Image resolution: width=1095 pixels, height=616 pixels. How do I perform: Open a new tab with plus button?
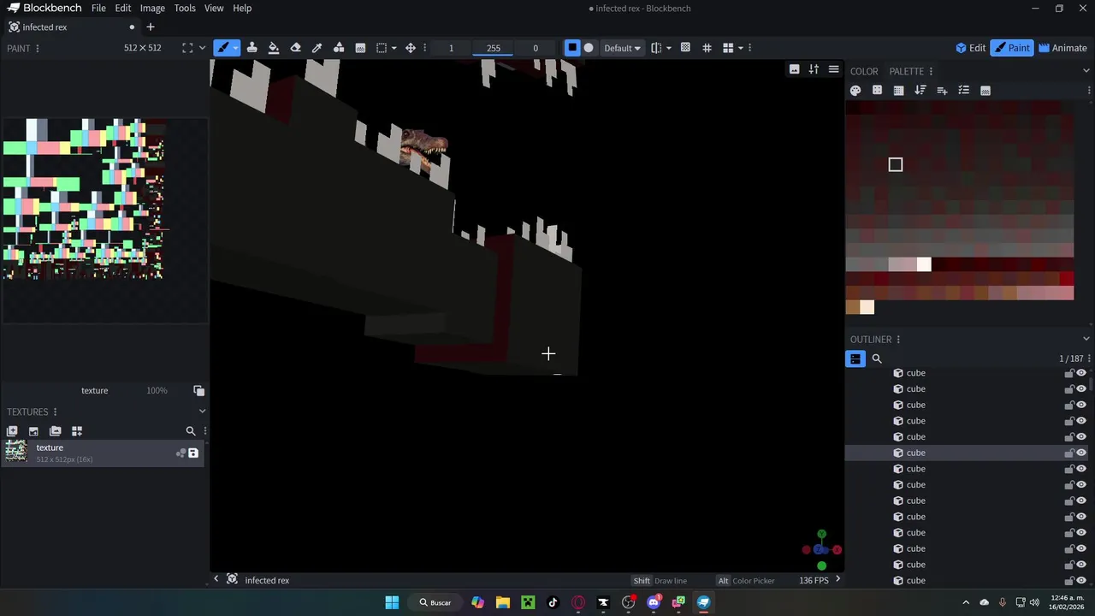pos(151,27)
